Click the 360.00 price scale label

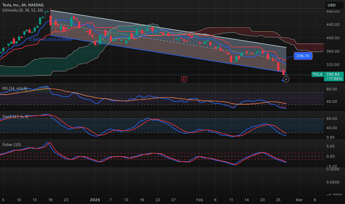coord(333,51)
